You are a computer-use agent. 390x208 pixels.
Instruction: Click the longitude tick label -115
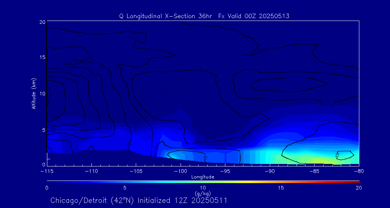47,172
